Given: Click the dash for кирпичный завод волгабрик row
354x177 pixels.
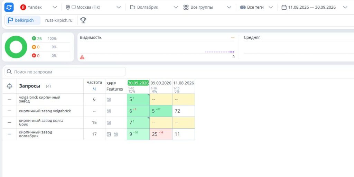Looking at the screenshot, I should pyautogui.click(x=9, y=134).
